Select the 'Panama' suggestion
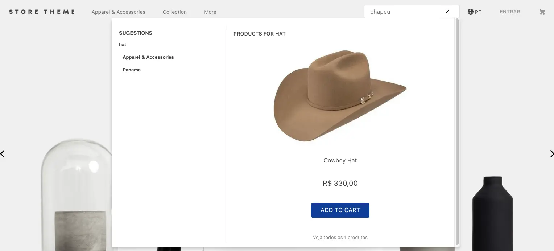The width and height of the screenshot is (554, 251). [132, 70]
